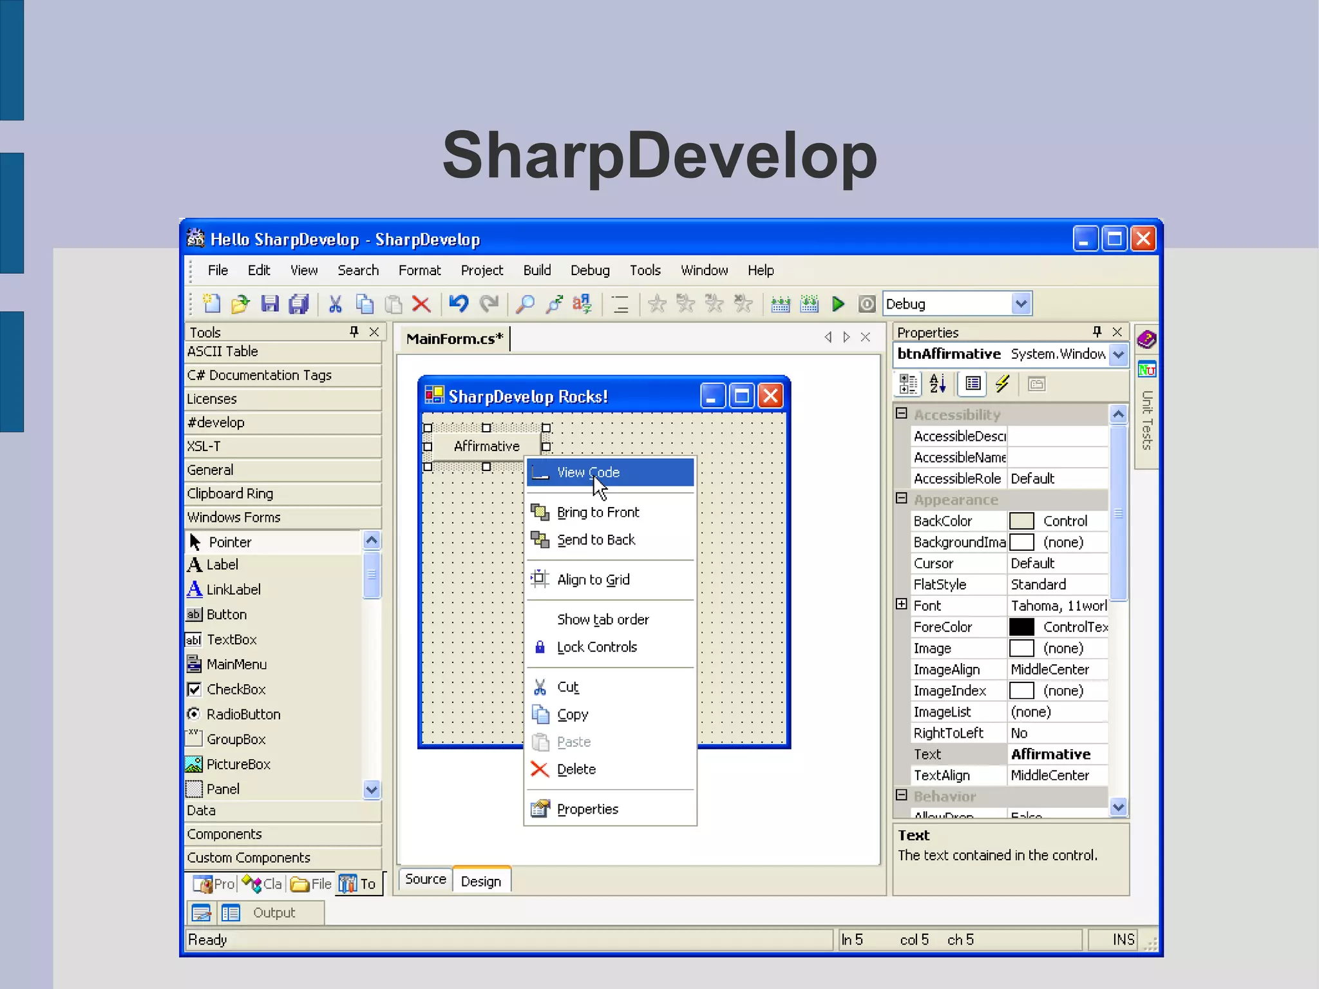Click the Properties panel scrollbar down arrow
Image resolution: width=1319 pixels, height=989 pixels.
pos(1118,807)
